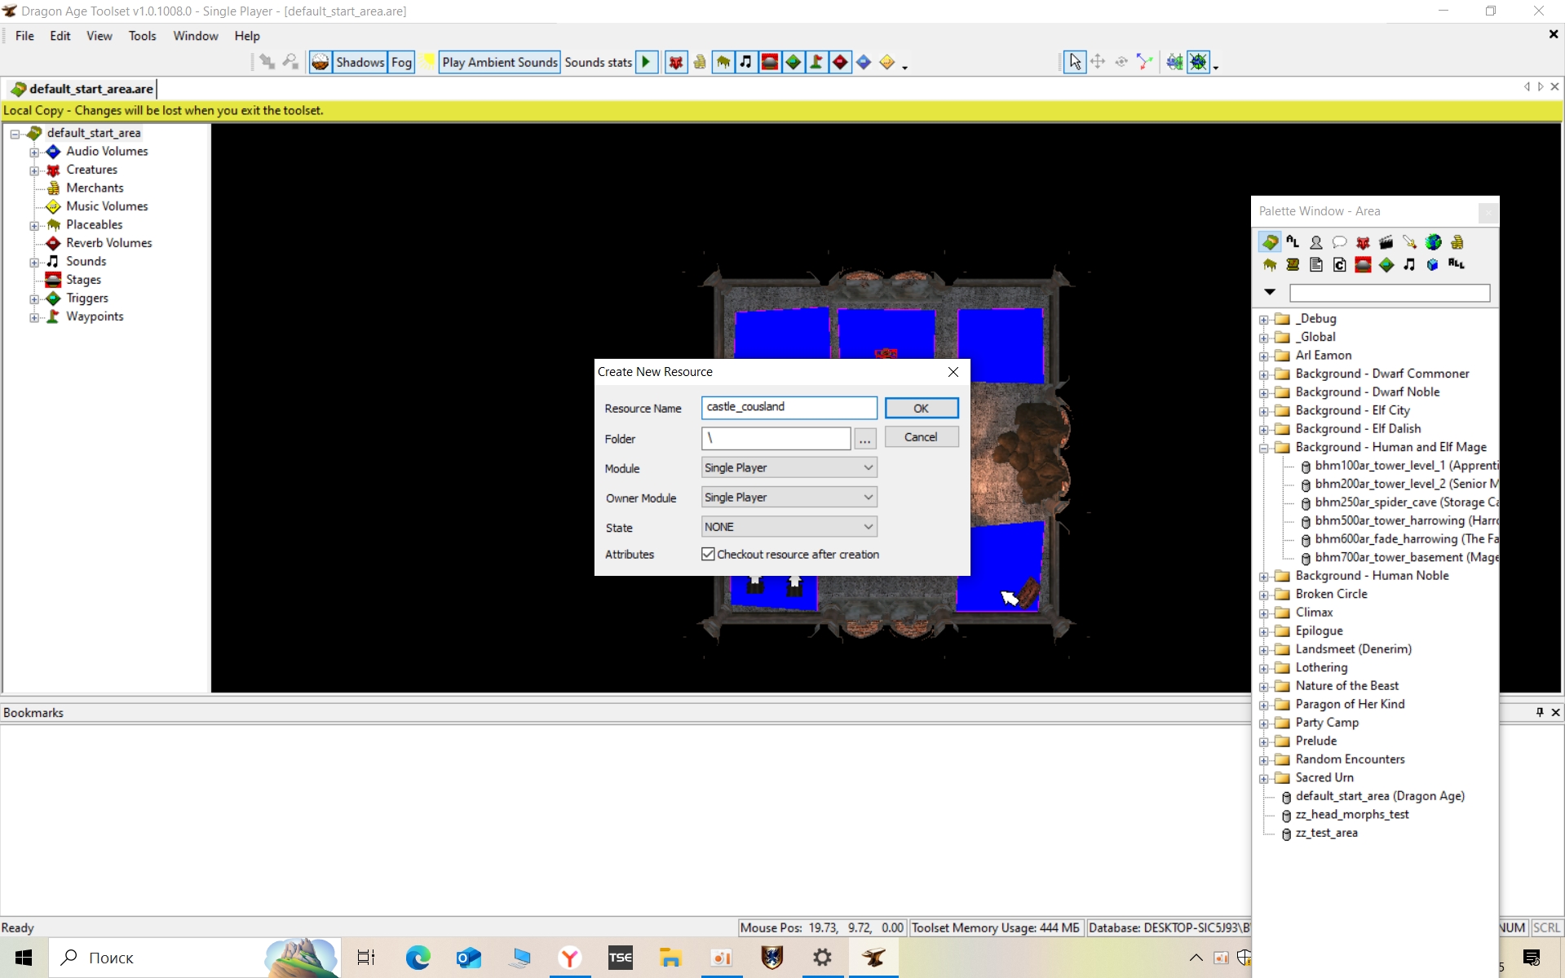Open the Edit menu
Viewport: 1565px width, 978px height.
[x=60, y=36]
